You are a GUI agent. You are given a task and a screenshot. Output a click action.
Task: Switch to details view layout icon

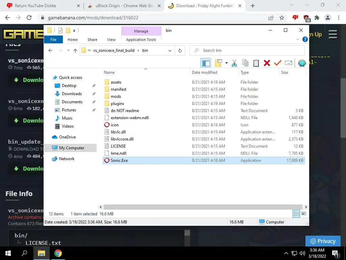[296, 214]
